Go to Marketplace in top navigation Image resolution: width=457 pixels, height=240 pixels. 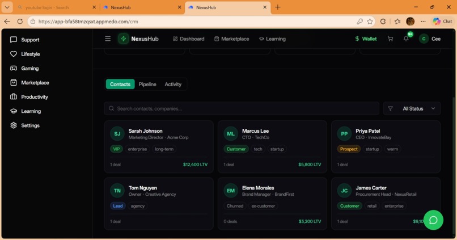coord(232,39)
